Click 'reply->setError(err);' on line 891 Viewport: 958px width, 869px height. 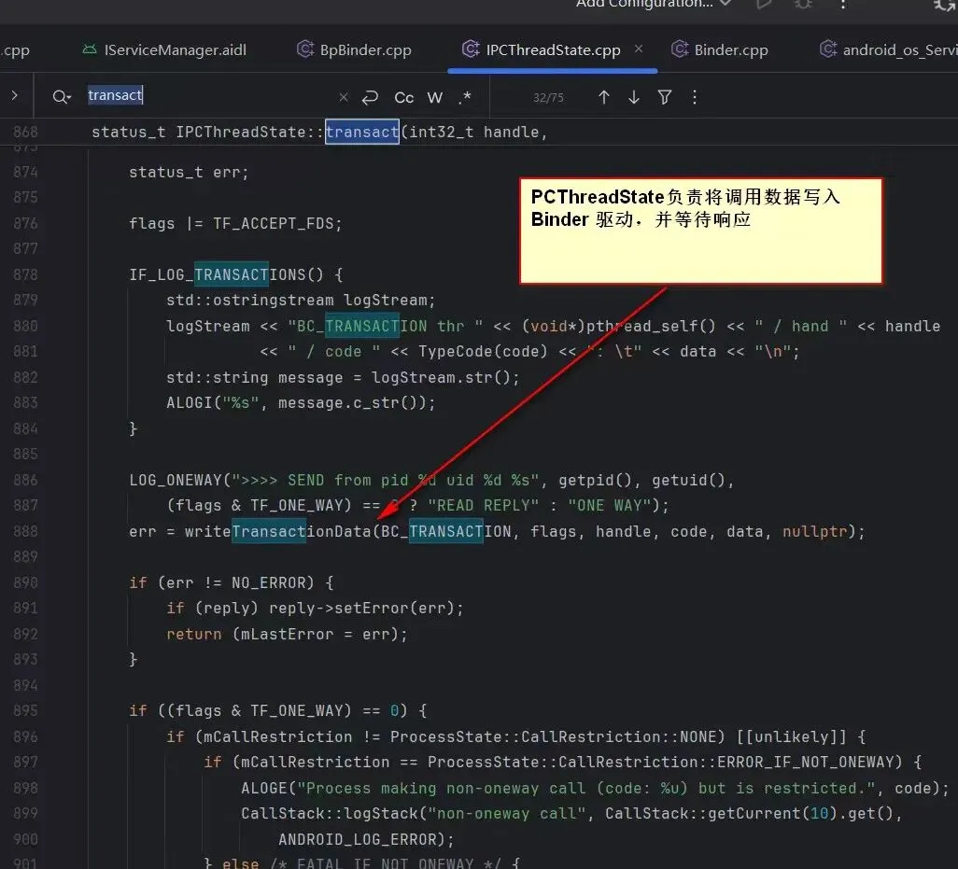point(366,609)
